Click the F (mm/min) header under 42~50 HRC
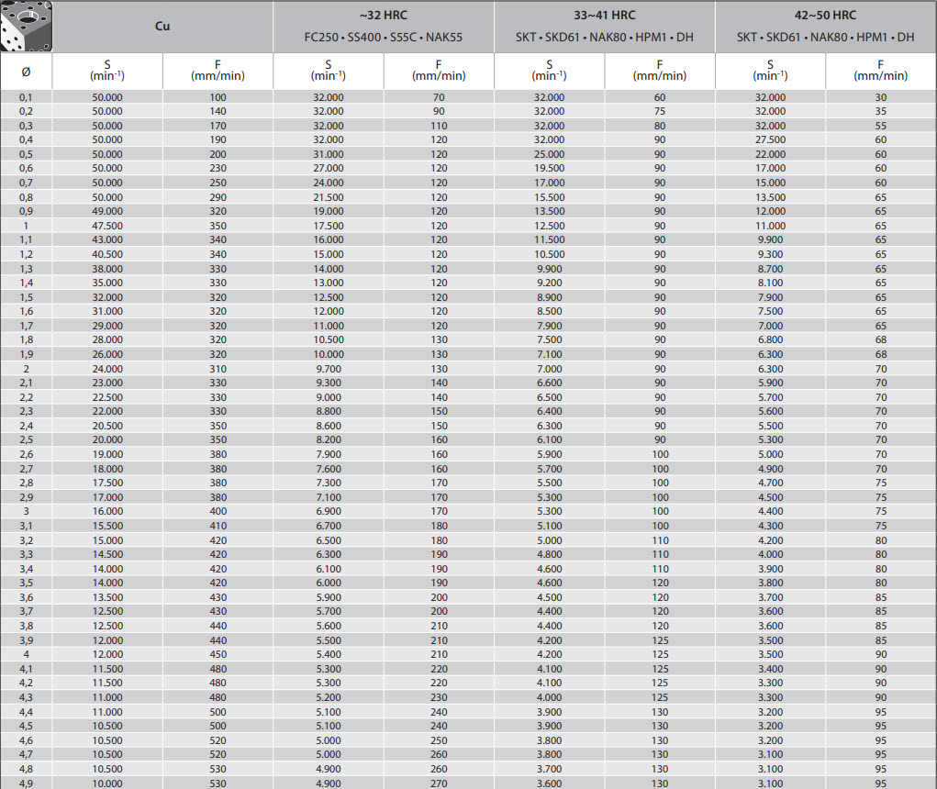 tap(880, 71)
